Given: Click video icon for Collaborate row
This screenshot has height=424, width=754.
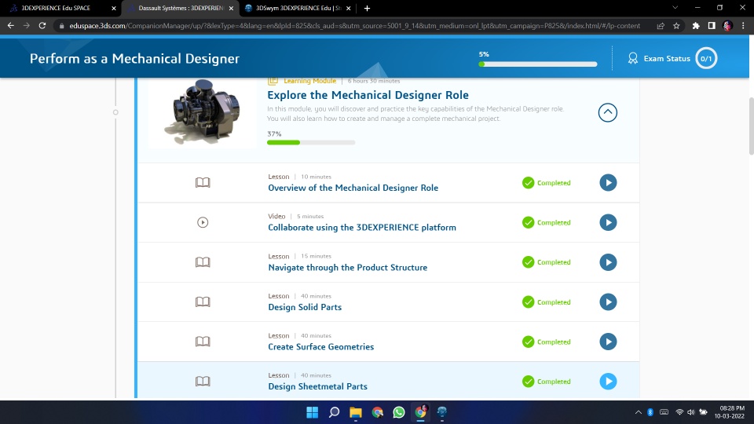Looking at the screenshot, I should point(203,222).
